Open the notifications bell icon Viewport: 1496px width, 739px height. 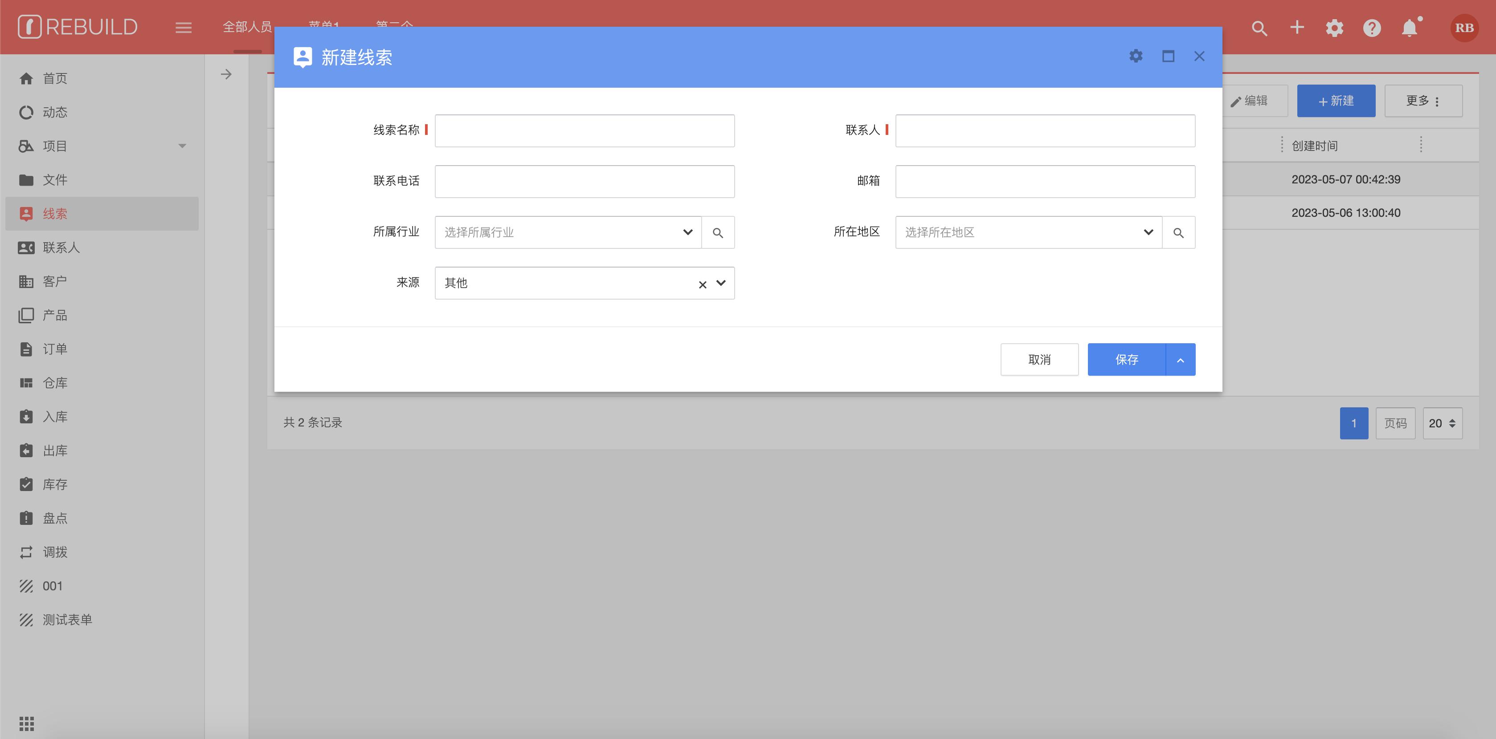coord(1410,28)
